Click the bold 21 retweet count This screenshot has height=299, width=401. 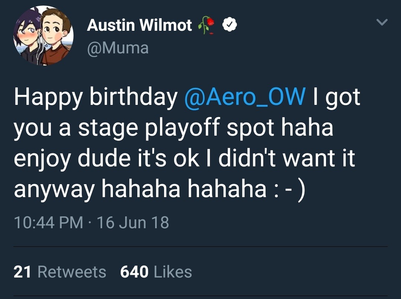[x=22, y=272]
